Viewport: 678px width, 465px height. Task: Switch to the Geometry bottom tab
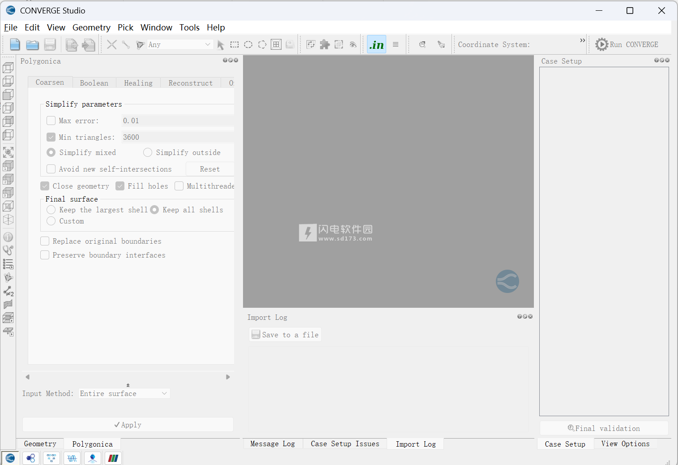[x=40, y=443]
